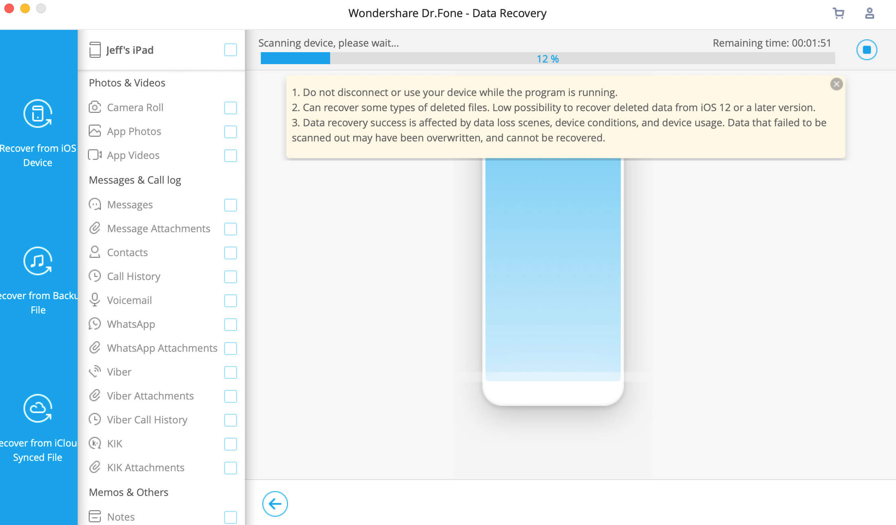The height and width of the screenshot is (525, 896).
Task: Click the App Photos picture icon
Action: click(x=95, y=131)
